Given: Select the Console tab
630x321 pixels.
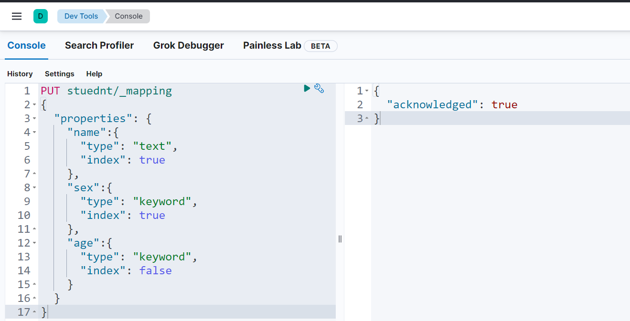Looking at the screenshot, I should (x=26, y=45).
